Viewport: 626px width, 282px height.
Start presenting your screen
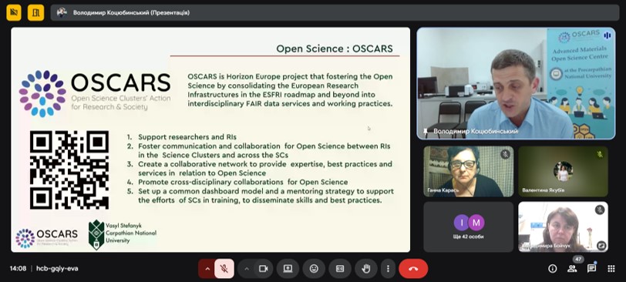(x=288, y=269)
